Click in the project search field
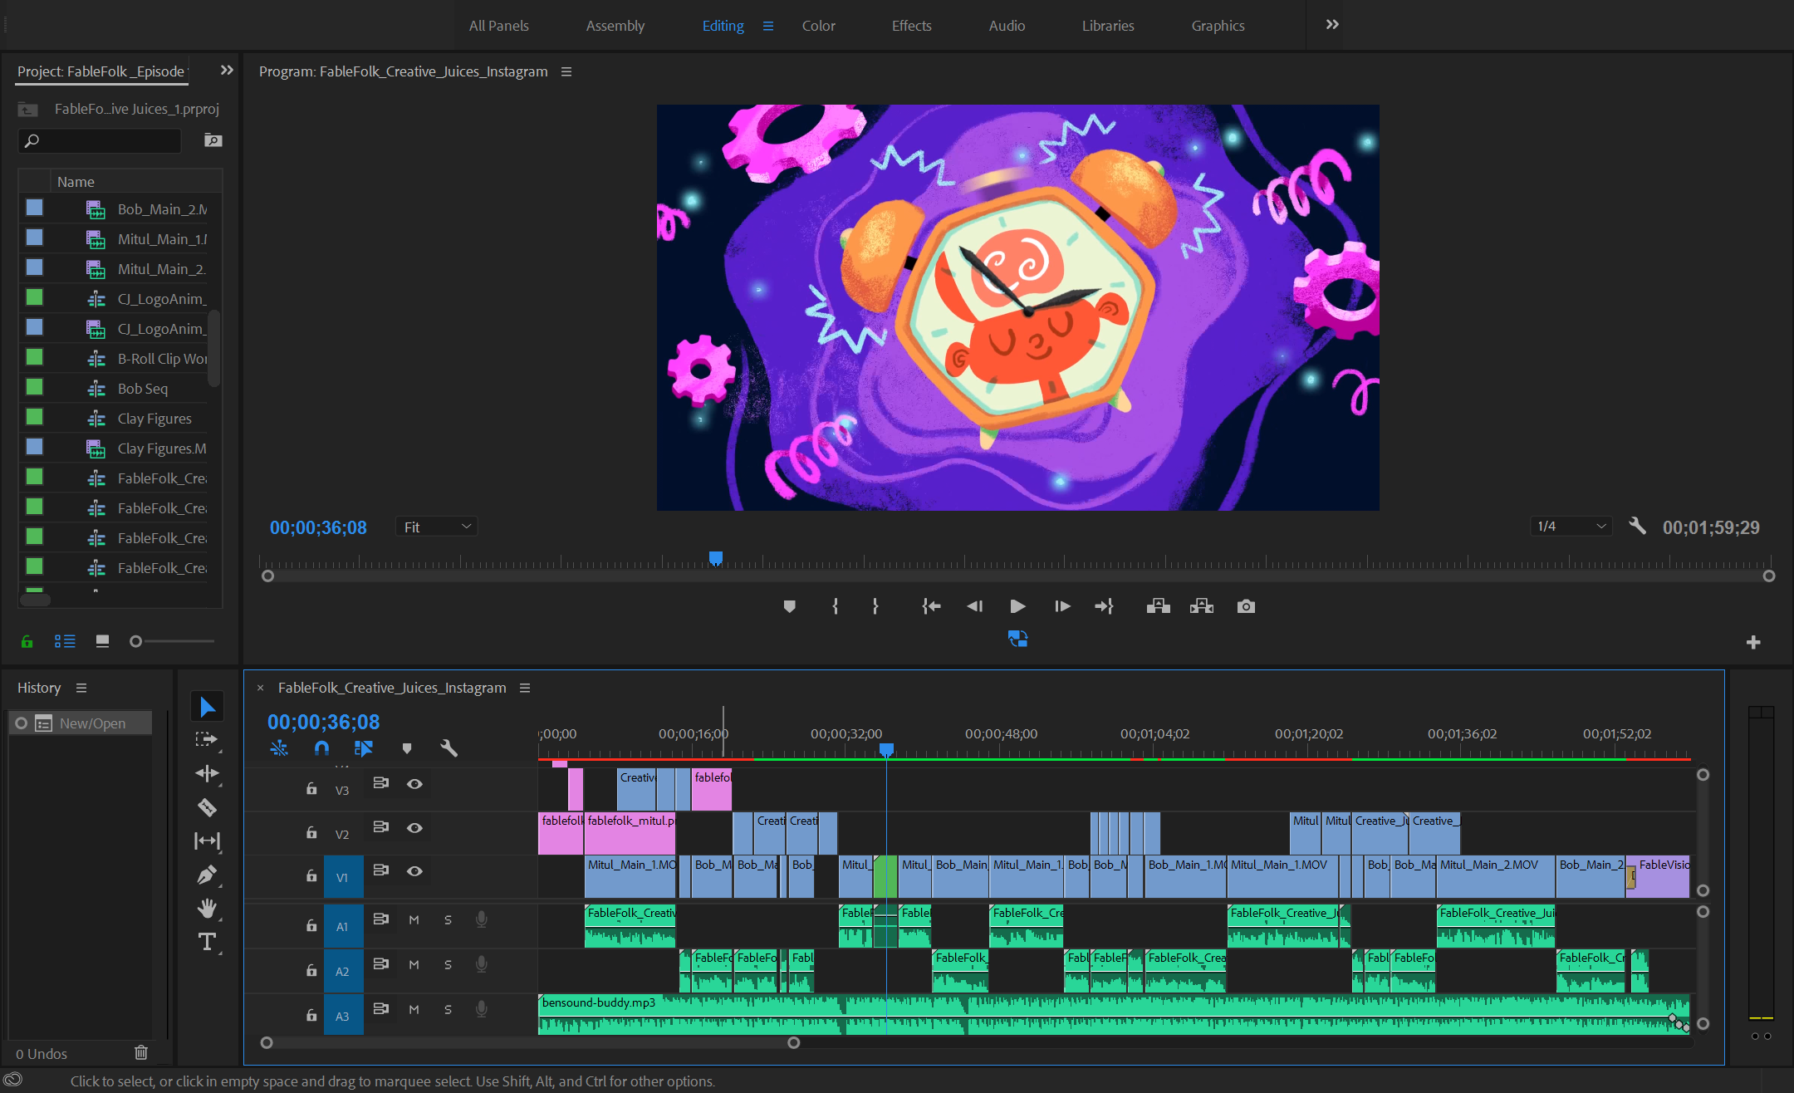This screenshot has width=1794, height=1093. pyautogui.click(x=100, y=140)
